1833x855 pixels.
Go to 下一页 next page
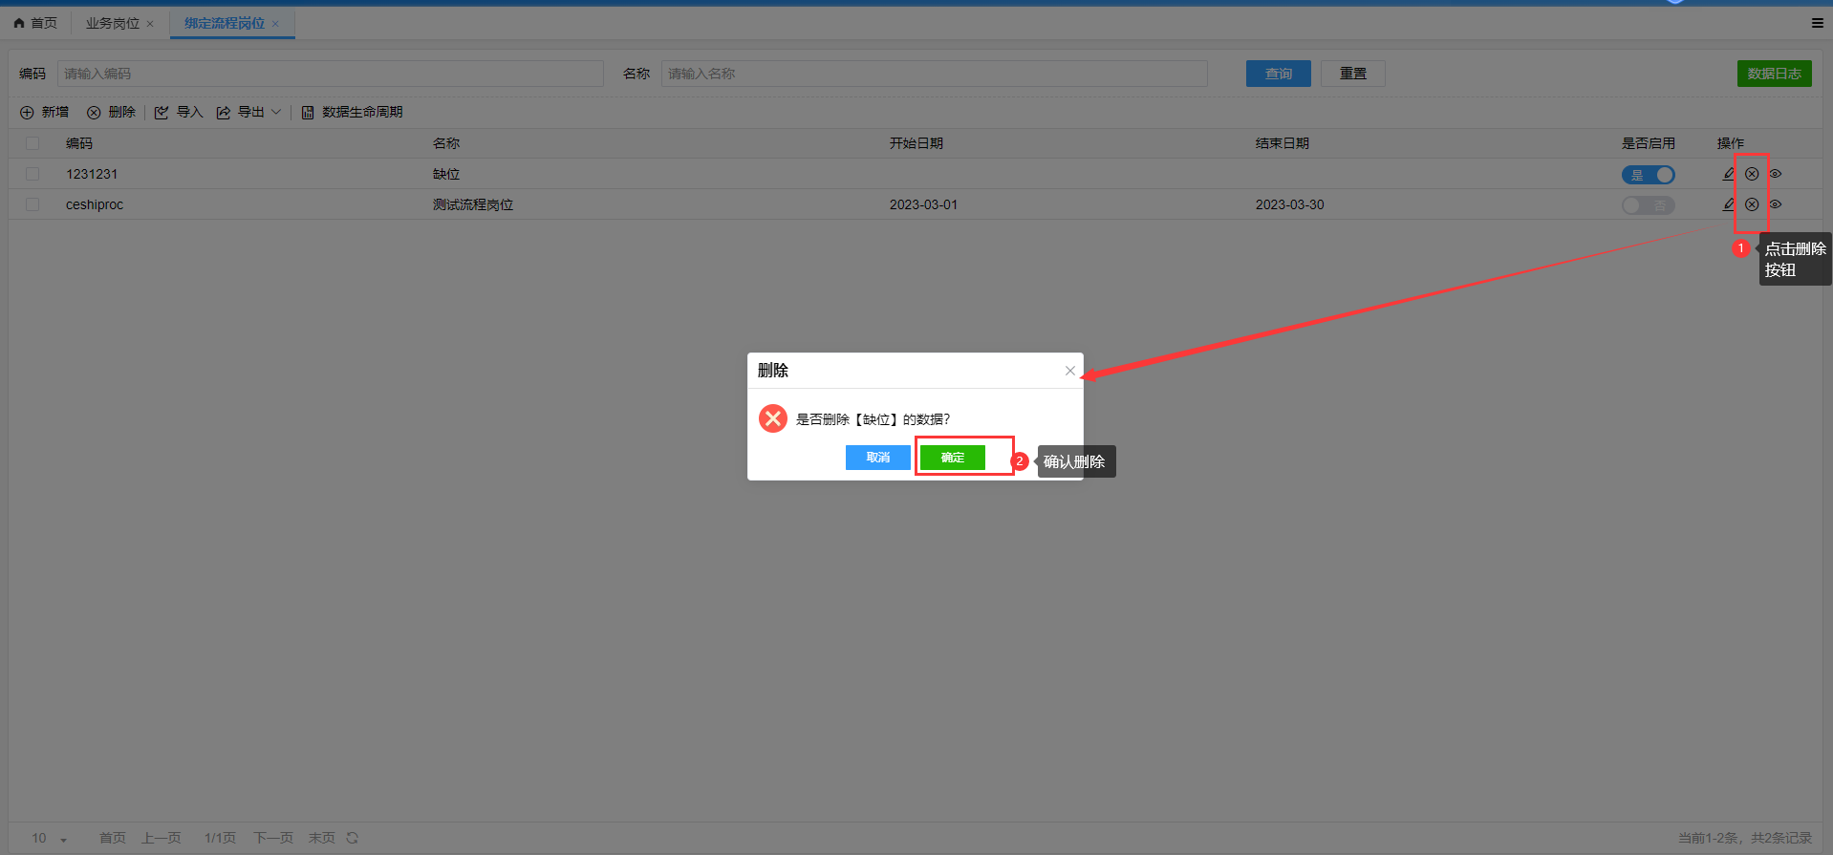point(273,838)
